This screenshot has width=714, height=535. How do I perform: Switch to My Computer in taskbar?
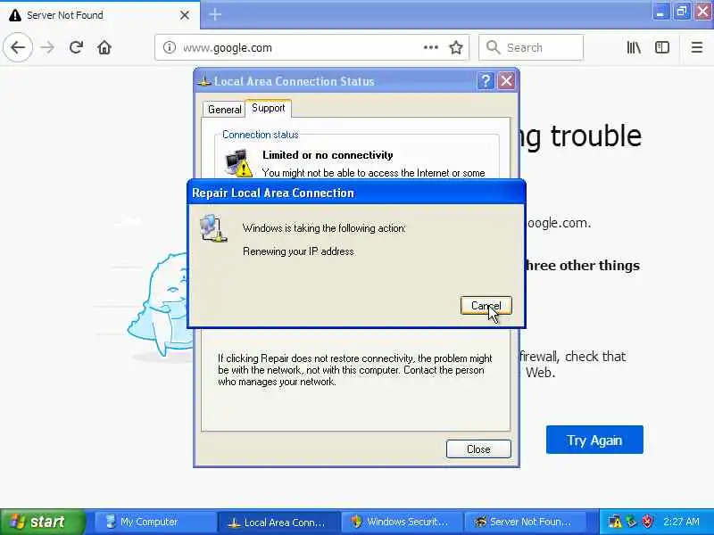point(154,522)
